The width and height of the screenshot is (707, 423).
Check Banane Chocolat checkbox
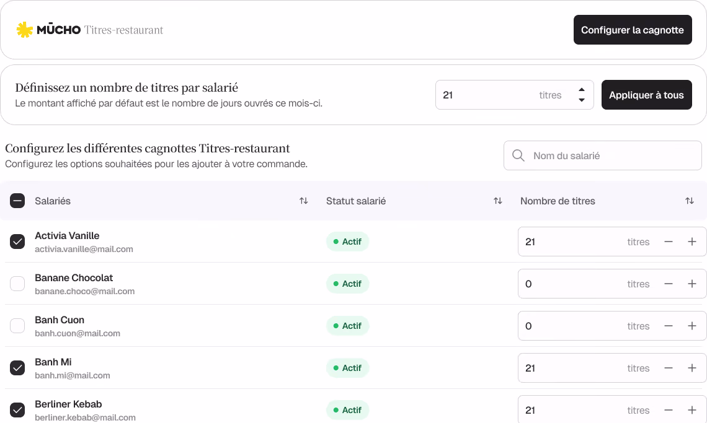(x=17, y=284)
